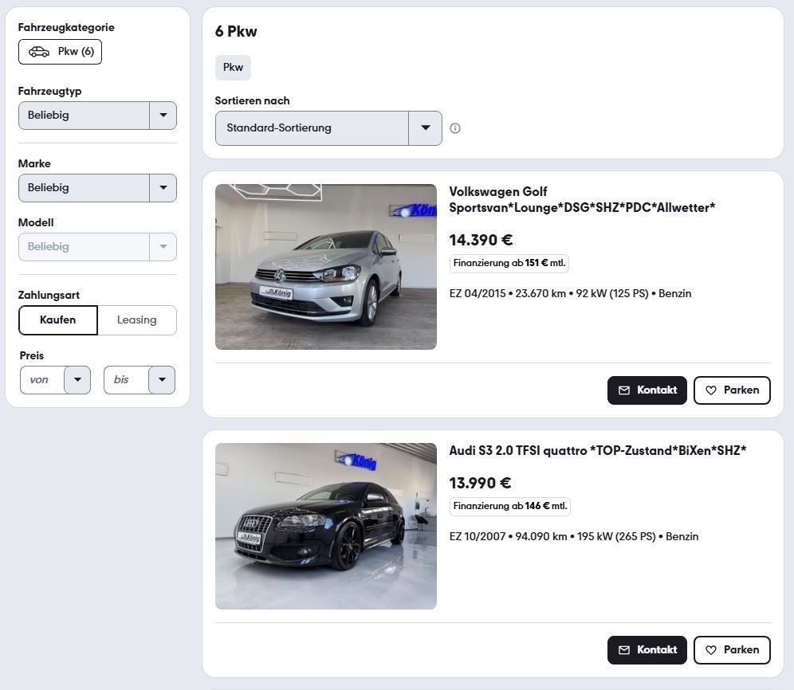Switch payment type to Leasing
The height and width of the screenshot is (690, 794).
tap(136, 320)
